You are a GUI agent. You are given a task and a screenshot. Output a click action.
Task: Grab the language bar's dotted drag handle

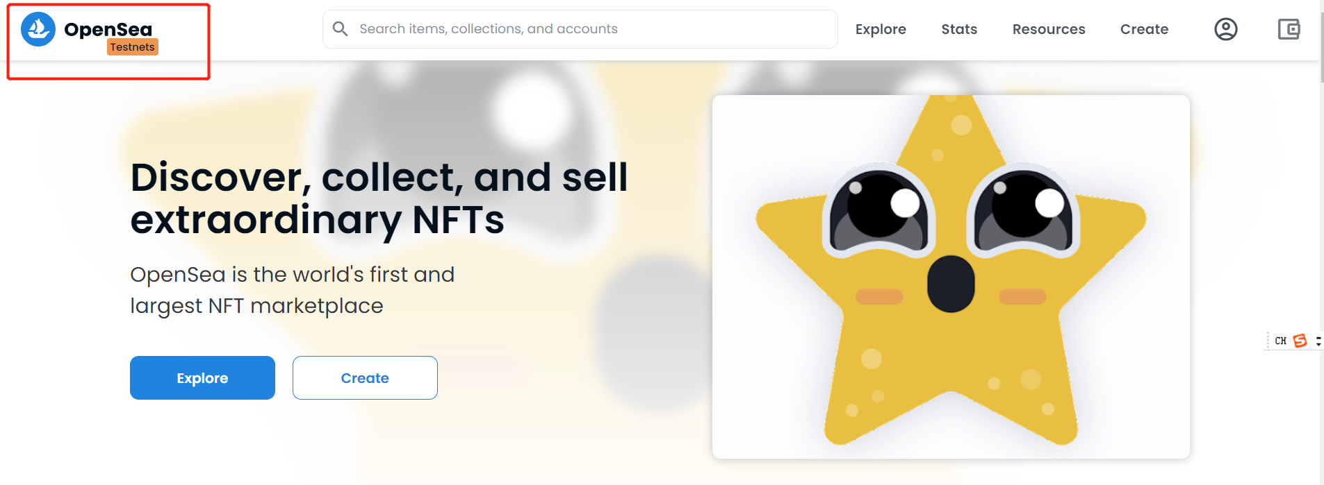[x=1268, y=341]
